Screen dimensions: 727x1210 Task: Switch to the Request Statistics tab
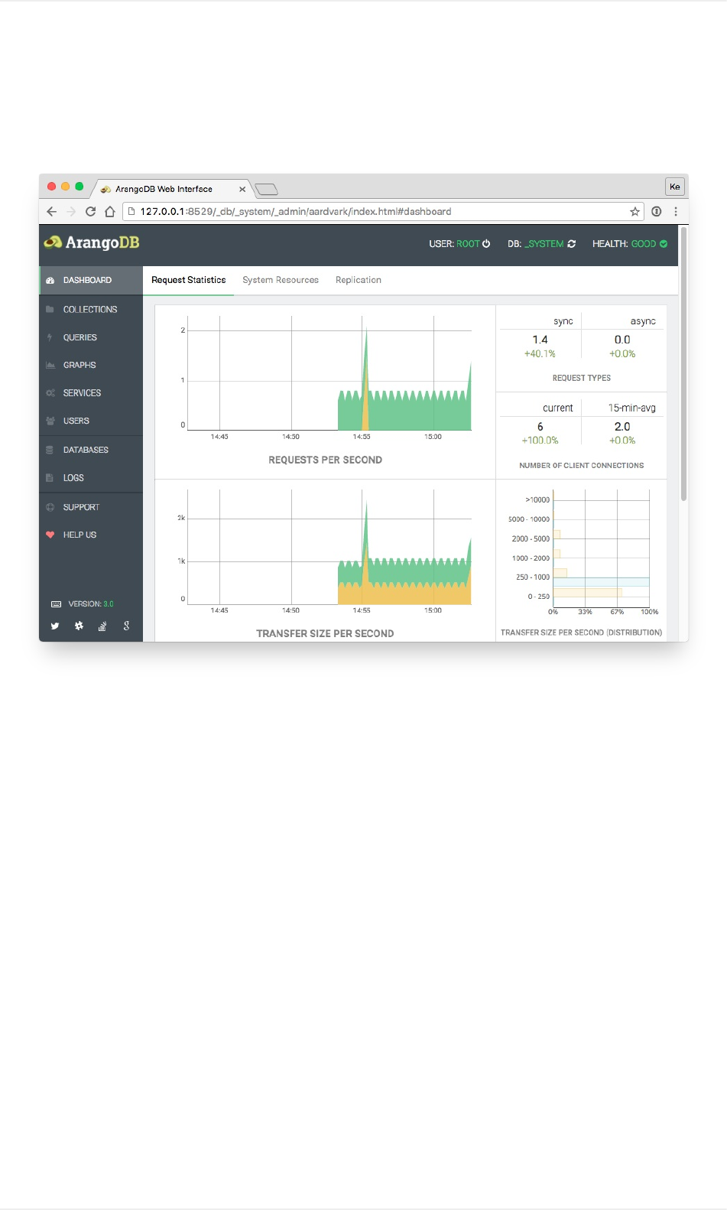pyautogui.click(x=189, y=281)
